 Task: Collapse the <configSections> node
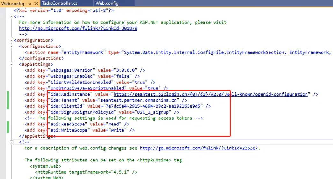tap(11, 46)
